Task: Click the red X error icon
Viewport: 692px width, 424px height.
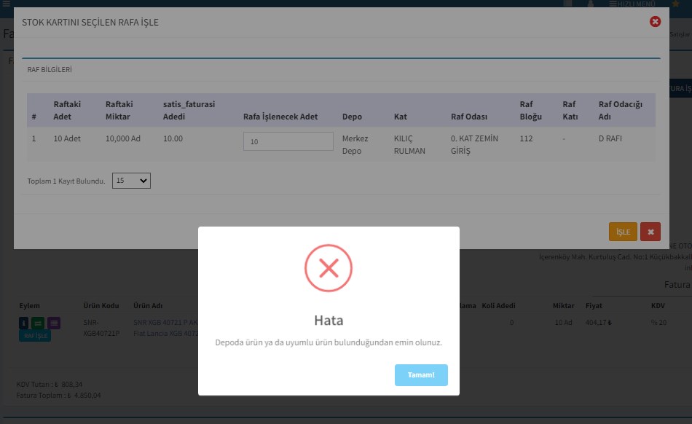Action: pos(328,269)
